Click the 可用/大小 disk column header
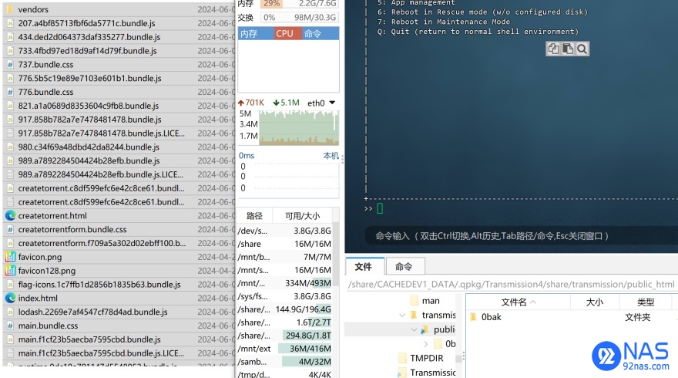This screenshot has width=678, height=378. tap(302, 216)
